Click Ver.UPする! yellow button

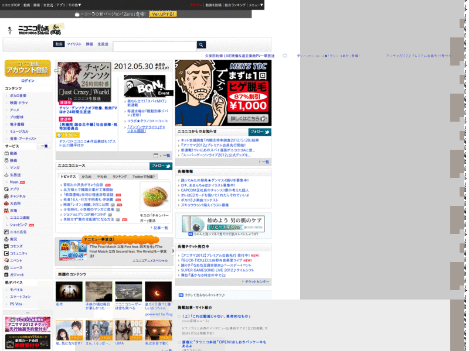click(163, 14)
